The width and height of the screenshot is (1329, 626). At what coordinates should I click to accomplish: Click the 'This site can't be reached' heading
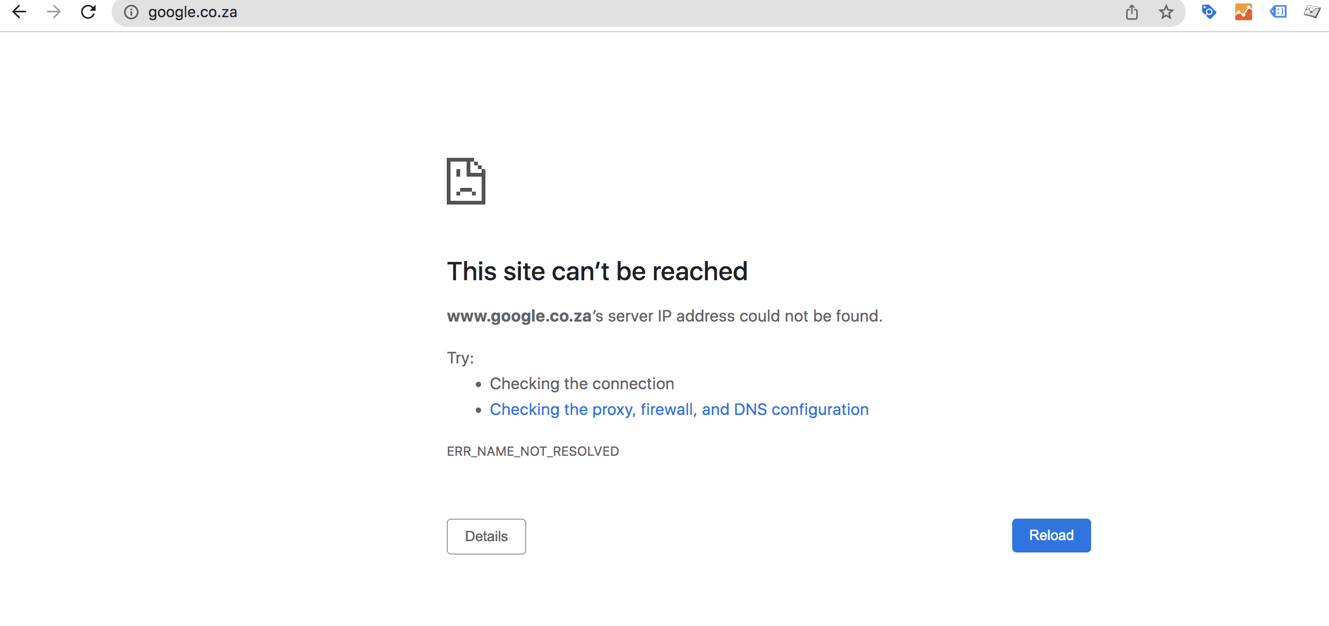597,271
